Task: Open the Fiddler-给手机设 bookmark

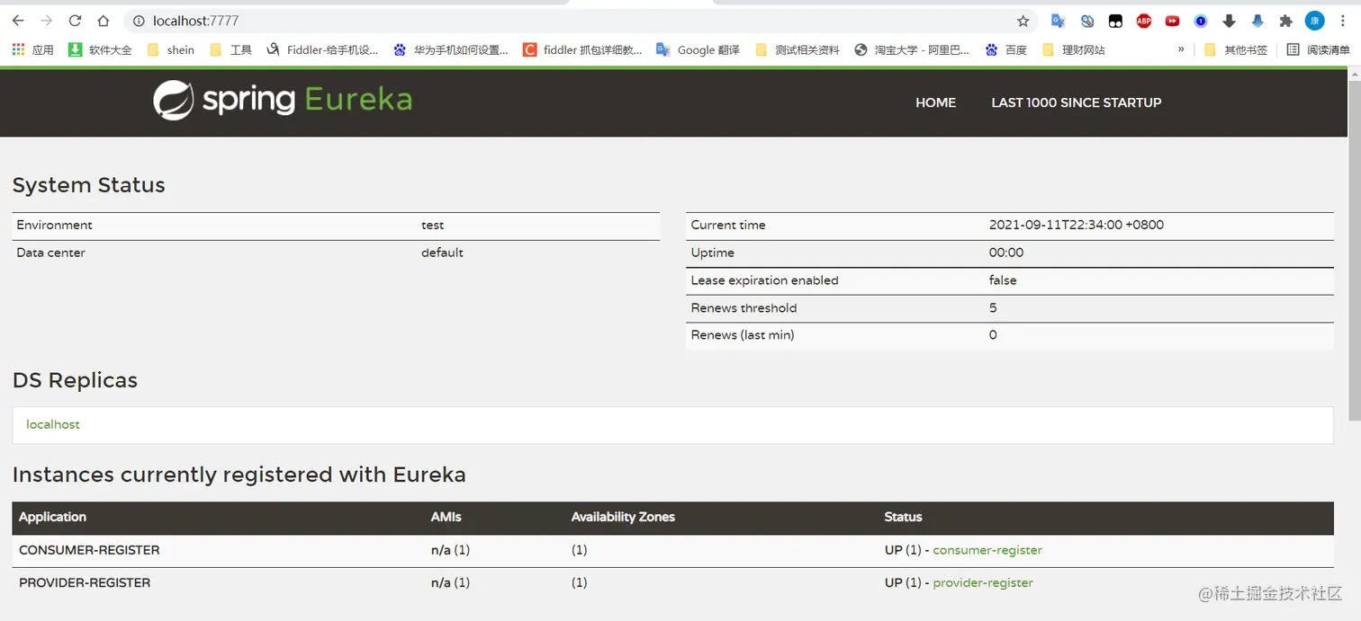Action: click(322, 50)
